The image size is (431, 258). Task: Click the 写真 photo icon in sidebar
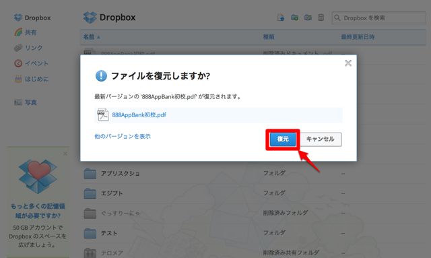coord(18,102)
